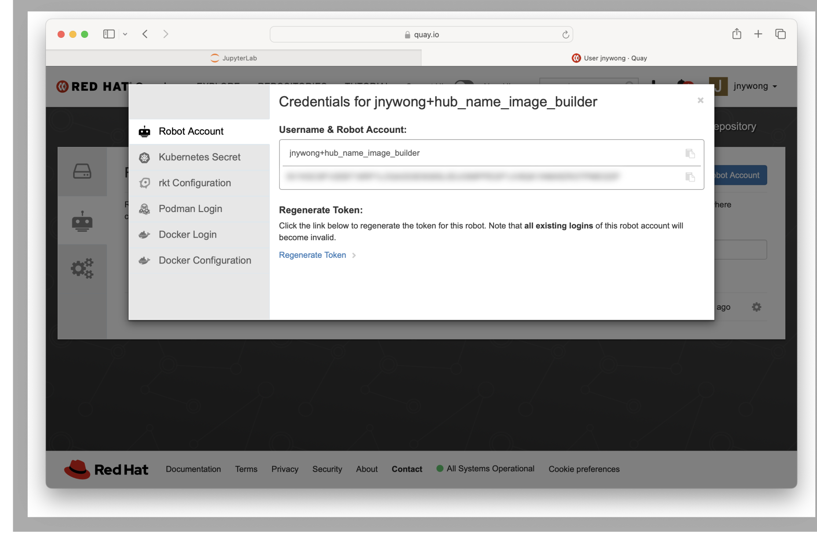Viewport: 817px width, 535px height.
Task: Select the repository information sidebar icon
Action: 82,172
